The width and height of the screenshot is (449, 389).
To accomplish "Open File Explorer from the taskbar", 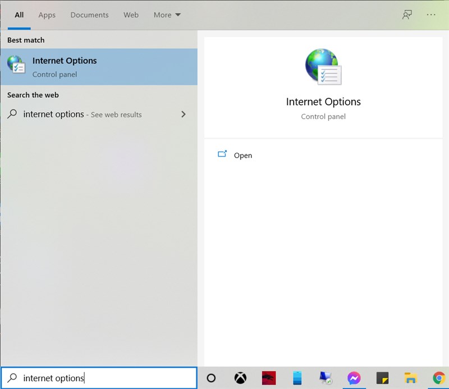I will [x=411, y=378].
